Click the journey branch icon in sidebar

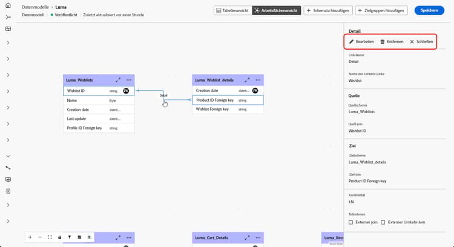click(8, 17)
